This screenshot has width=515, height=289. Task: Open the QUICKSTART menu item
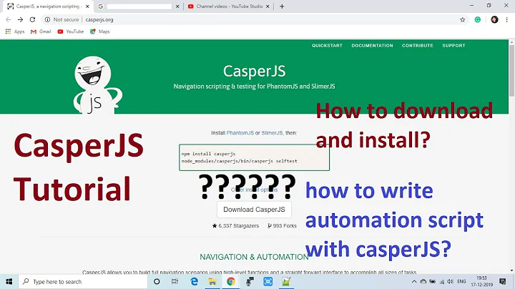pos(327,46)
